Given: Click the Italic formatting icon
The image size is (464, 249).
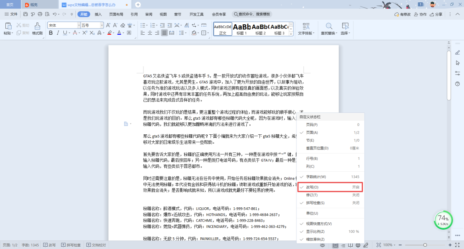Looking at the screenshot, I should tap(58, 33).
